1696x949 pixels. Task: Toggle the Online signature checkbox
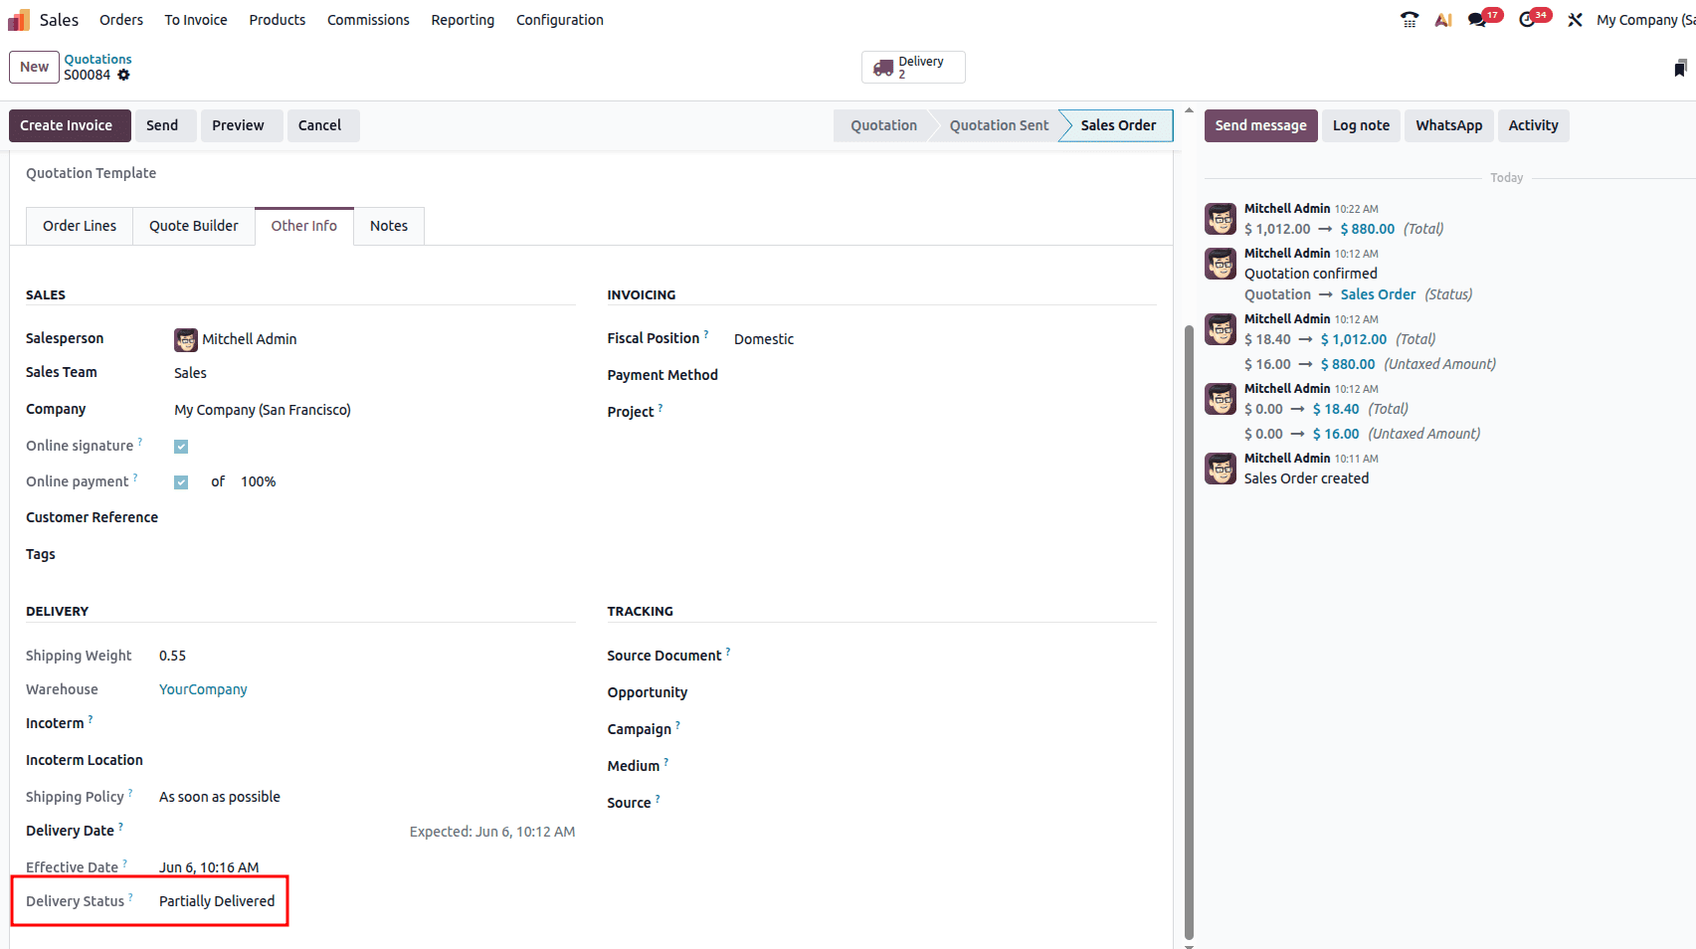[x=181, y=447]
